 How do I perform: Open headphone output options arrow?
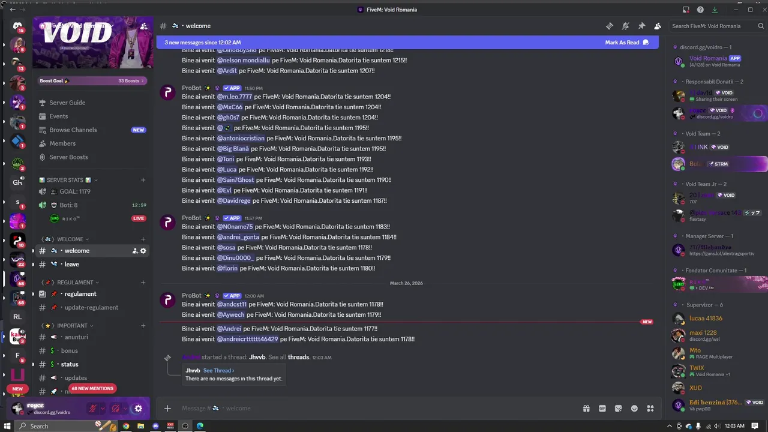pos(125,409)
